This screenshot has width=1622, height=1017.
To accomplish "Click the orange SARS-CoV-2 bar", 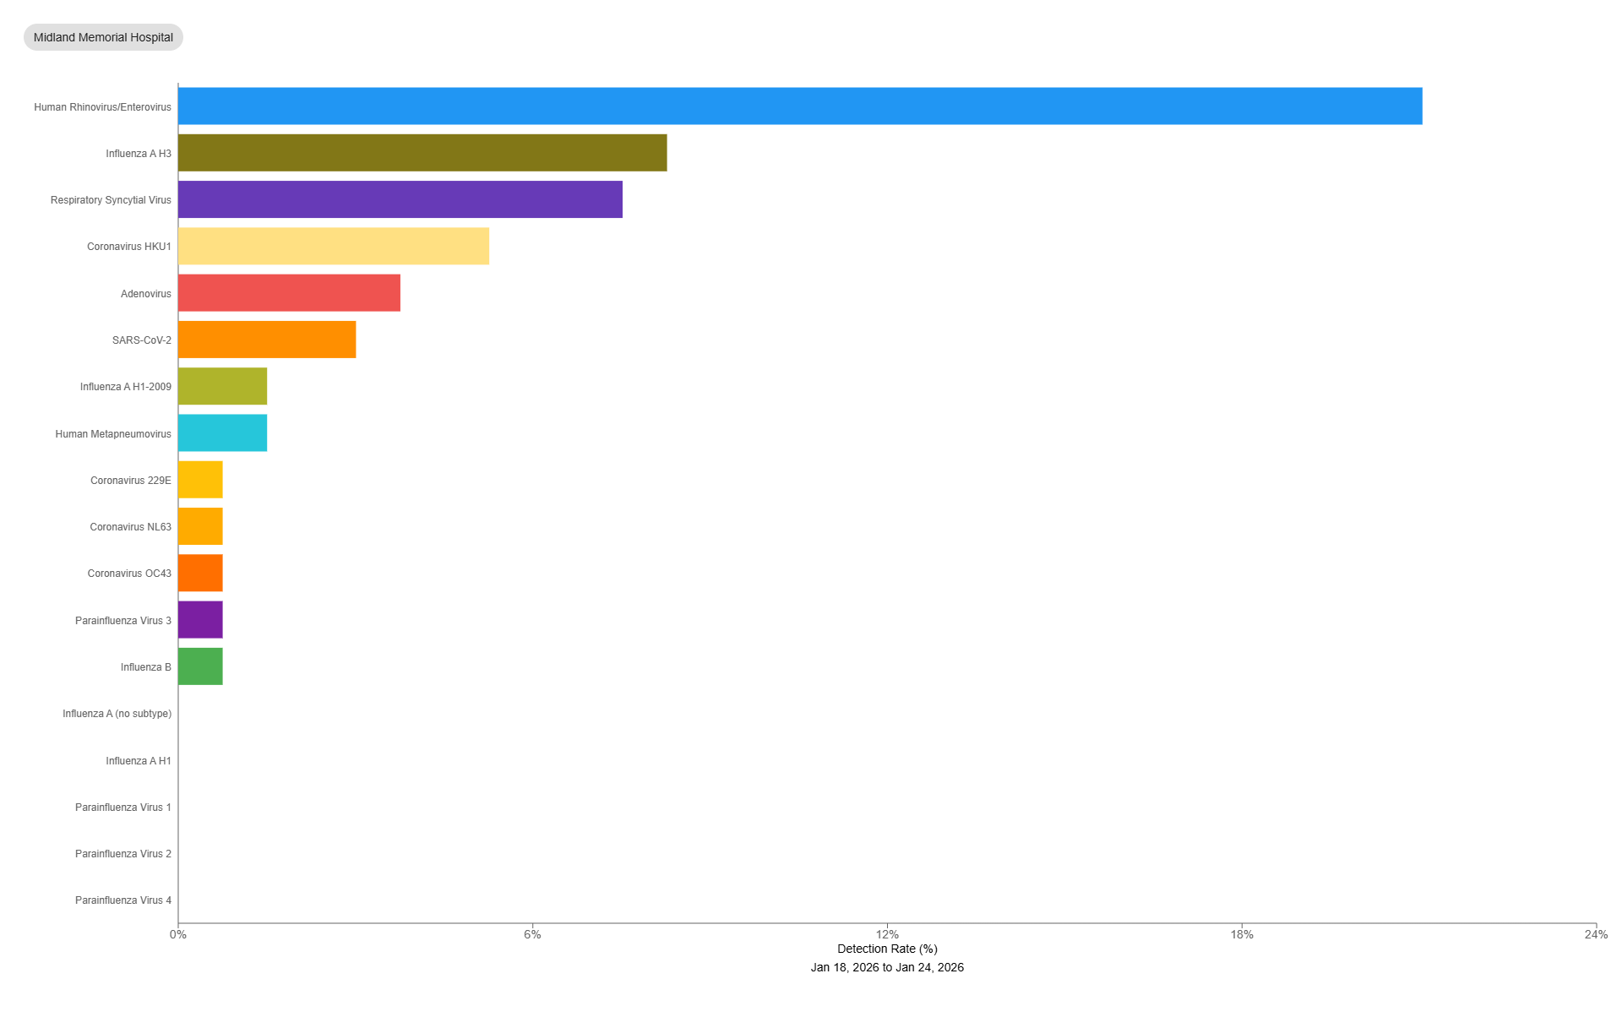I will click(267, 340).
